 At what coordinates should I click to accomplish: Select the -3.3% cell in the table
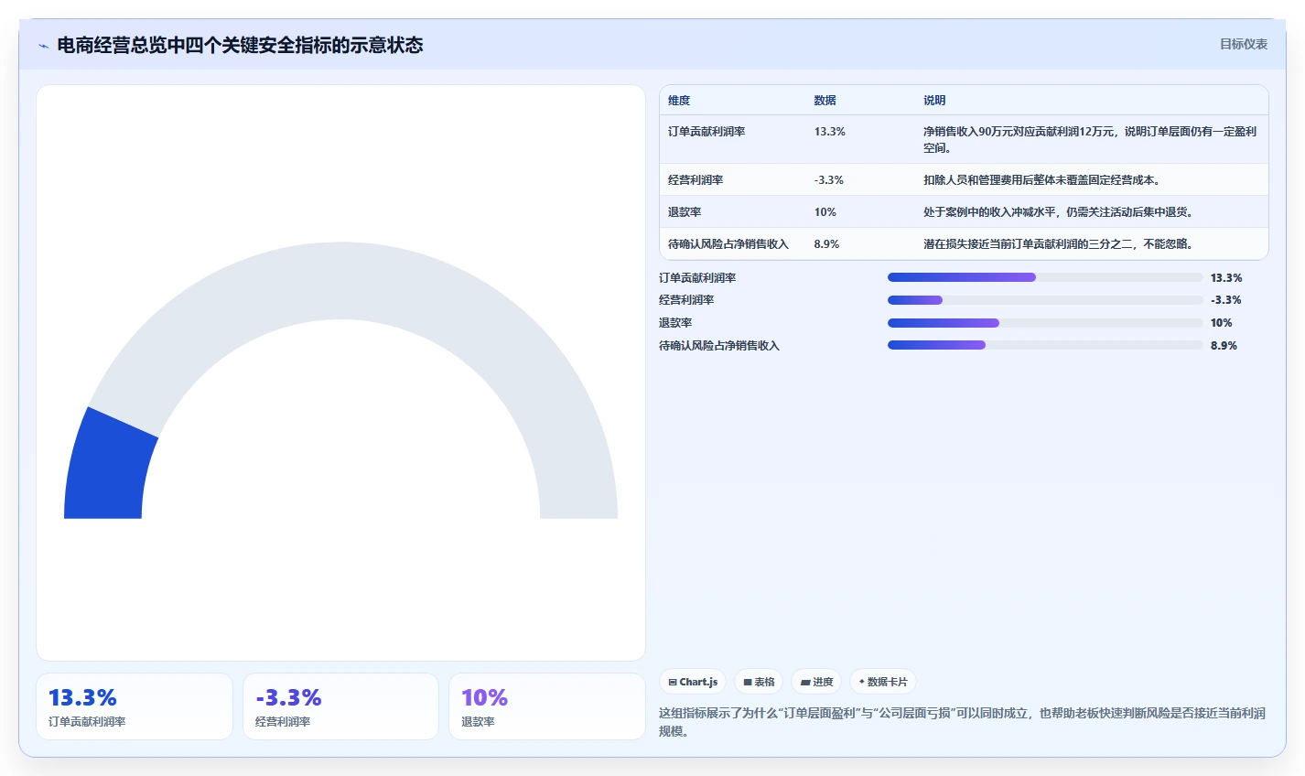tap(829, 180)
